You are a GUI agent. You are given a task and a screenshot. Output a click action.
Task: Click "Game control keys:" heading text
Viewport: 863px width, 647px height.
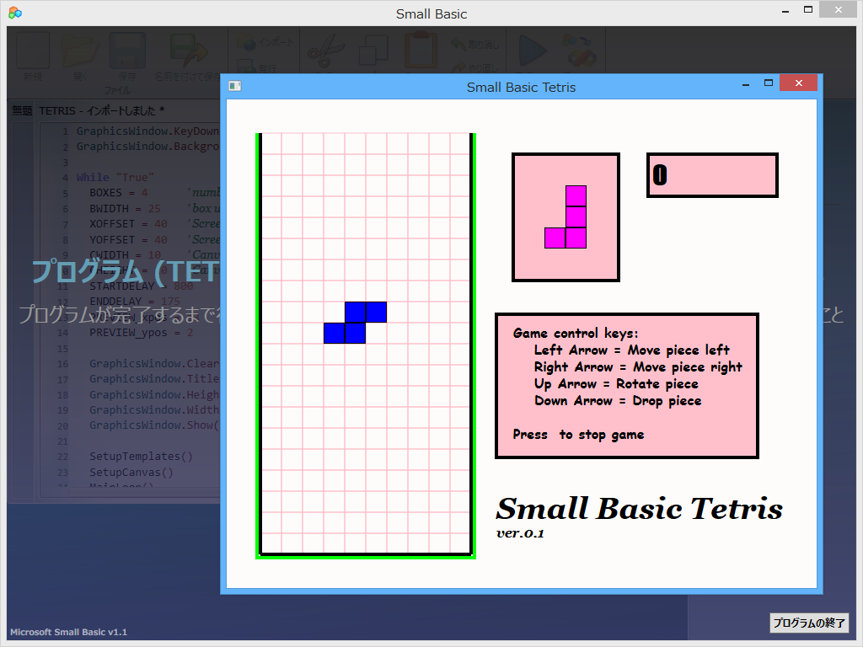[x=576, y=334]
